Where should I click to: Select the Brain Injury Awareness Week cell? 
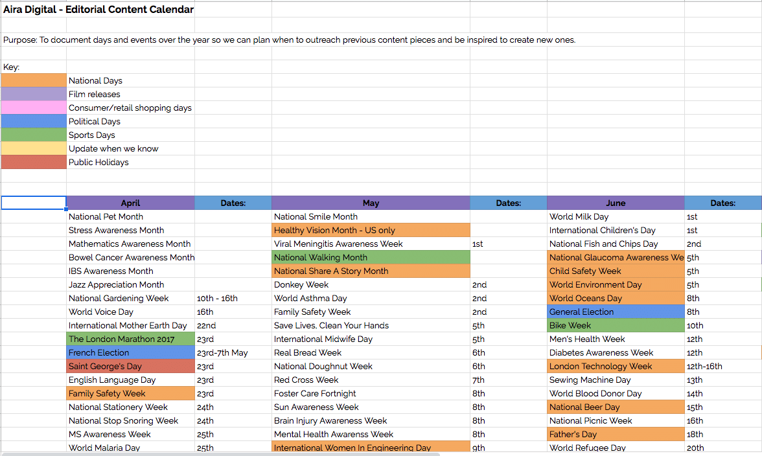[371, 420]
